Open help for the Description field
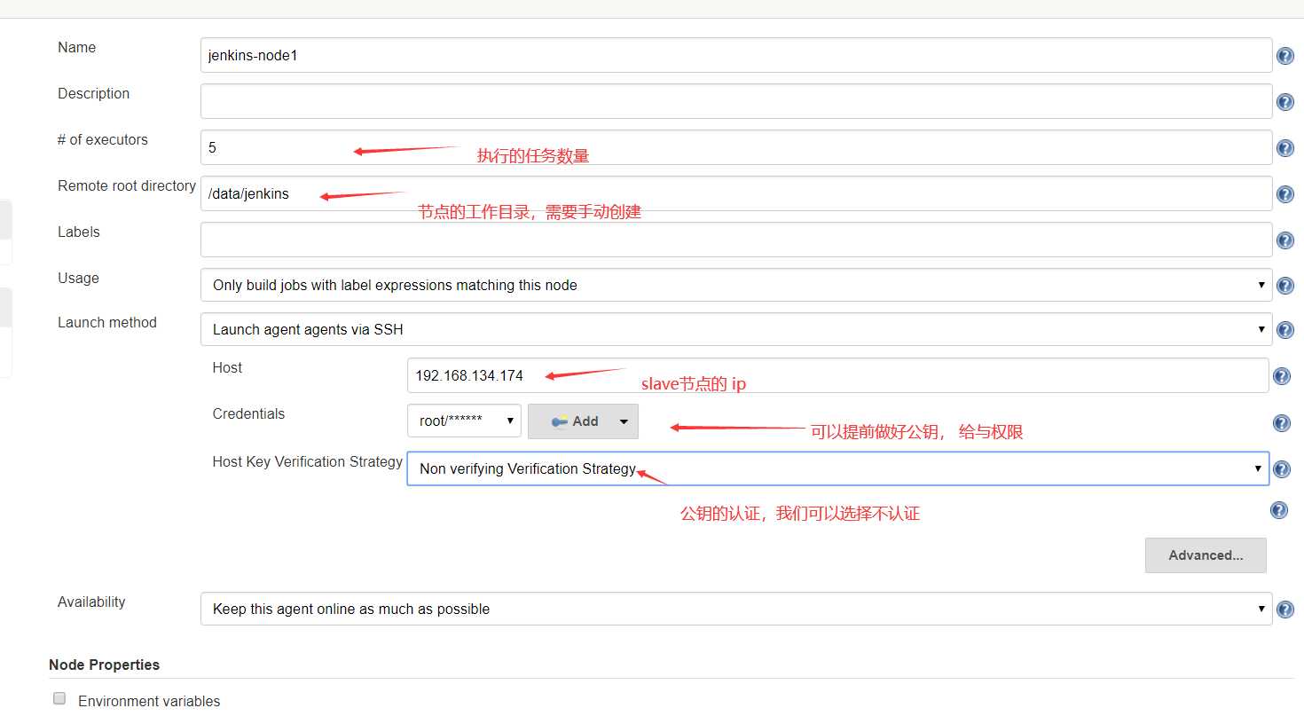The height and width of the screenshot is (716, 1304). (1284, 102)
